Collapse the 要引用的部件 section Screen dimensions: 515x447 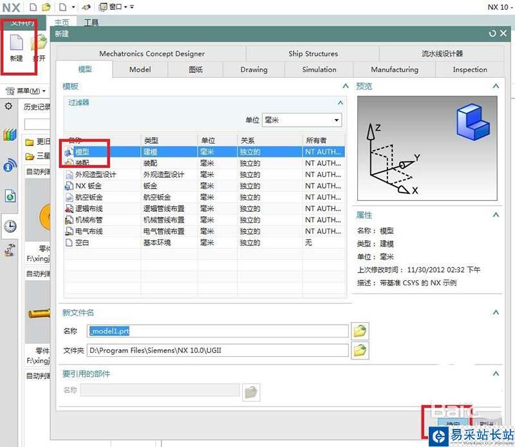tap(496, 374)
